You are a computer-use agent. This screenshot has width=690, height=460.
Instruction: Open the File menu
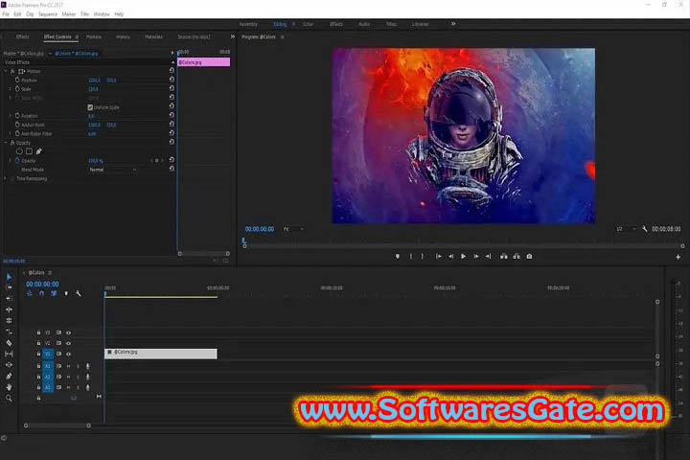click(6, 14)
